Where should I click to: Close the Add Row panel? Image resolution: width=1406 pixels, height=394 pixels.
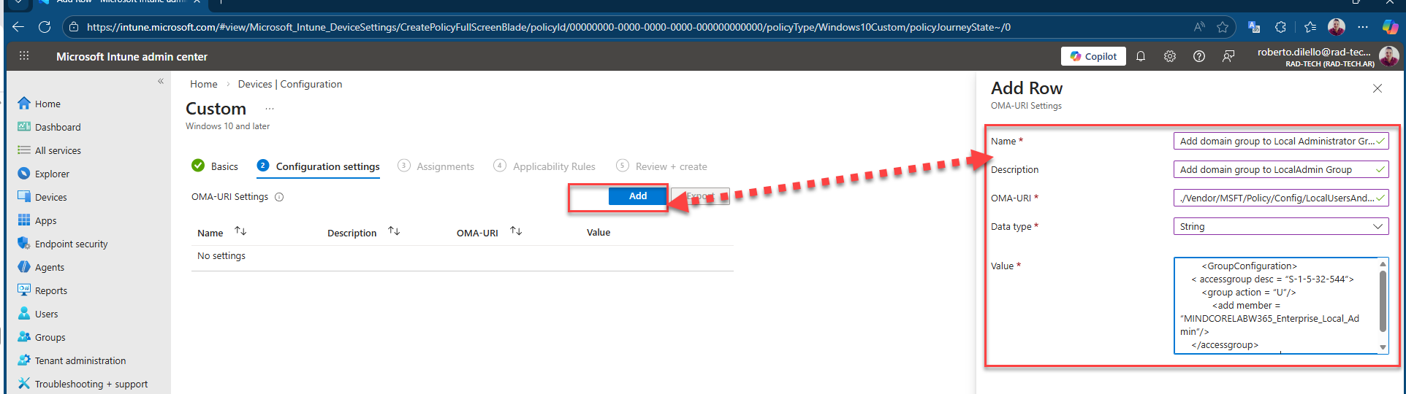click(1377, 88)
